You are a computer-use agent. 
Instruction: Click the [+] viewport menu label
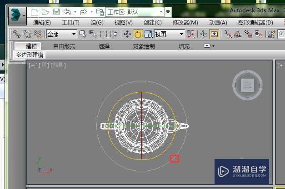33,65
